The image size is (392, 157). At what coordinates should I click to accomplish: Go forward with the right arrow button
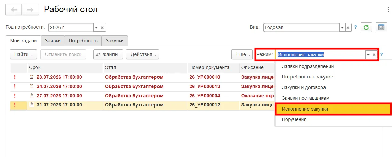pyautogui.click(x=30, y=10)
